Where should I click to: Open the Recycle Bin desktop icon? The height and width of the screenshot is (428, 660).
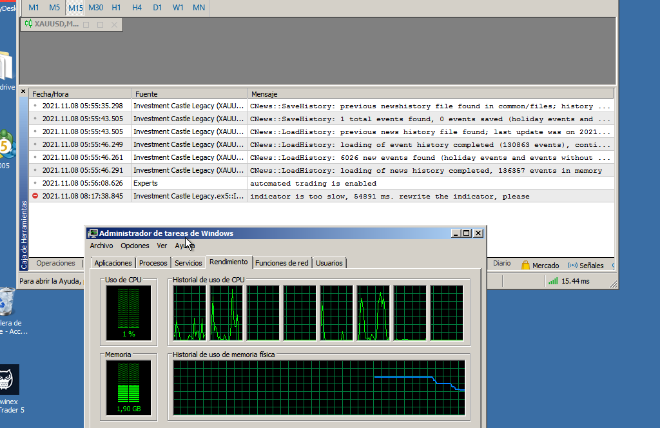[x=6, y=300]
